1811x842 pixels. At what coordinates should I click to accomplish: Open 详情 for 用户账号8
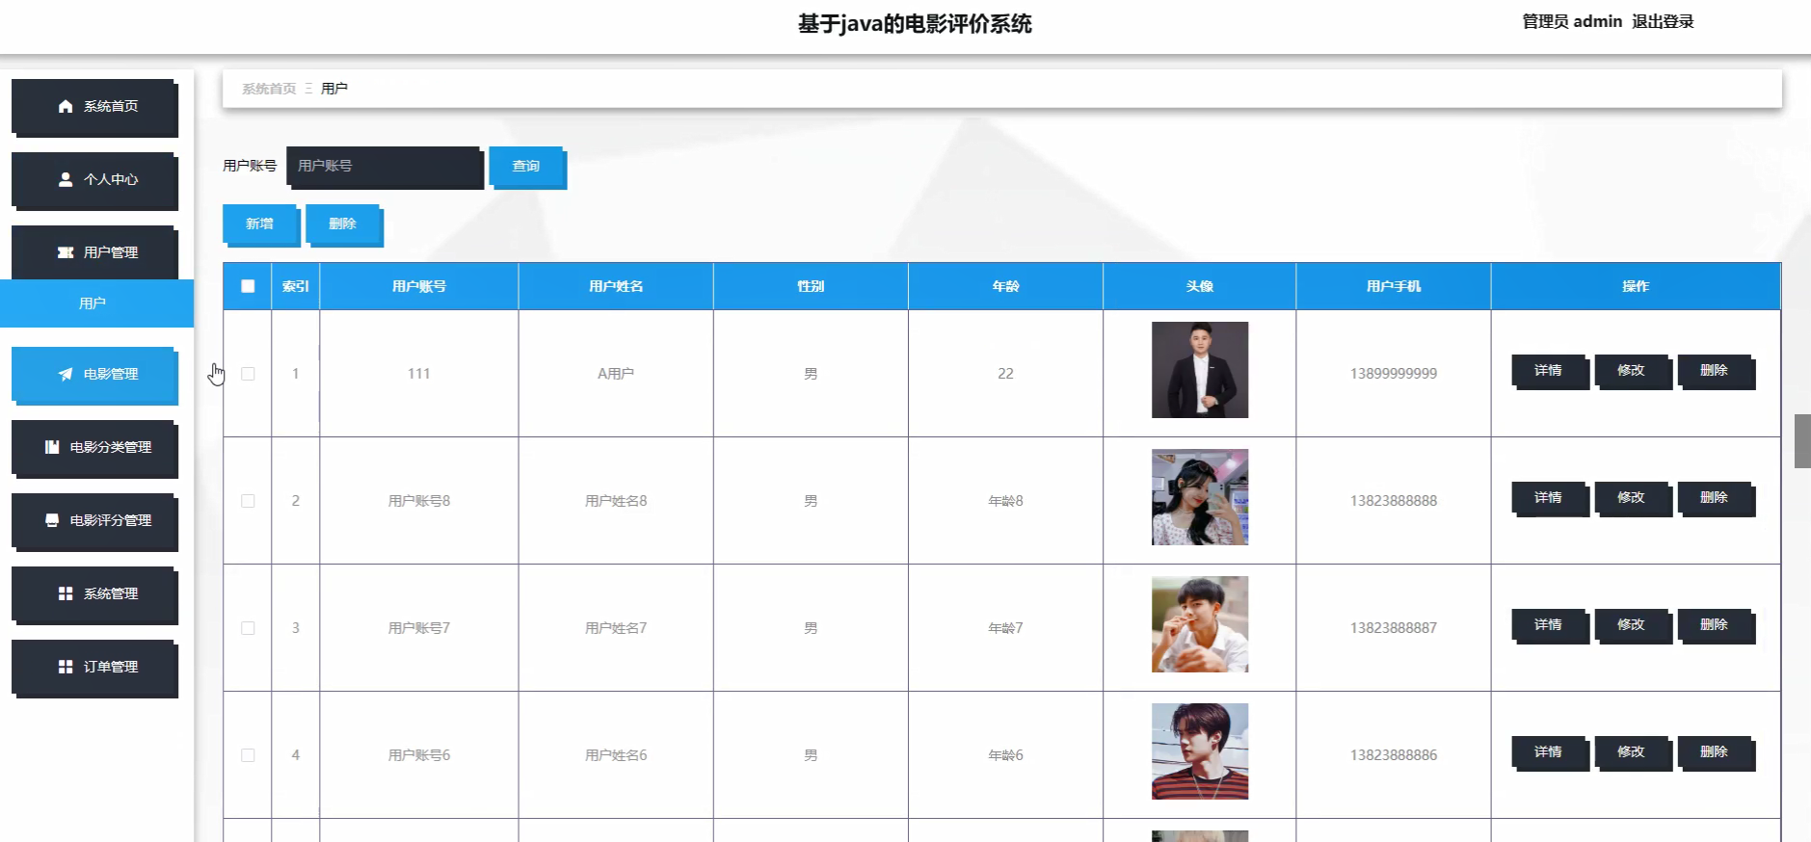pos(1550,499)
